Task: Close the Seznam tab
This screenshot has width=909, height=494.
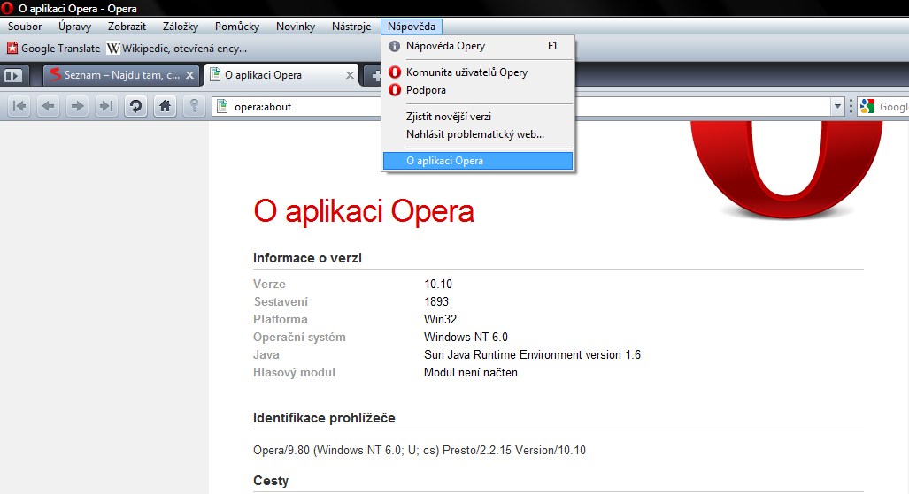Action: [x=189, y=75]
